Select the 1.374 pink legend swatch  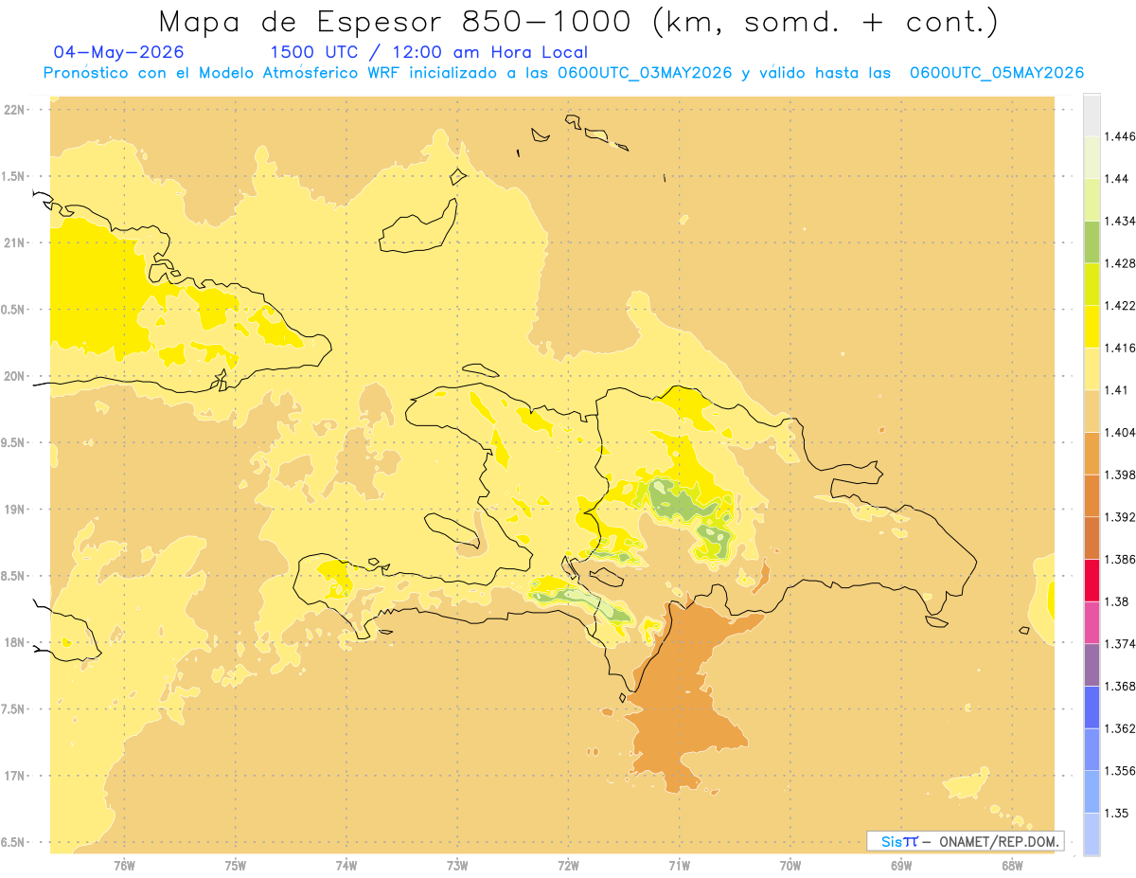(1092, 621)
